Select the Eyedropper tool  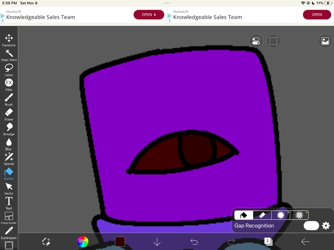9,233
